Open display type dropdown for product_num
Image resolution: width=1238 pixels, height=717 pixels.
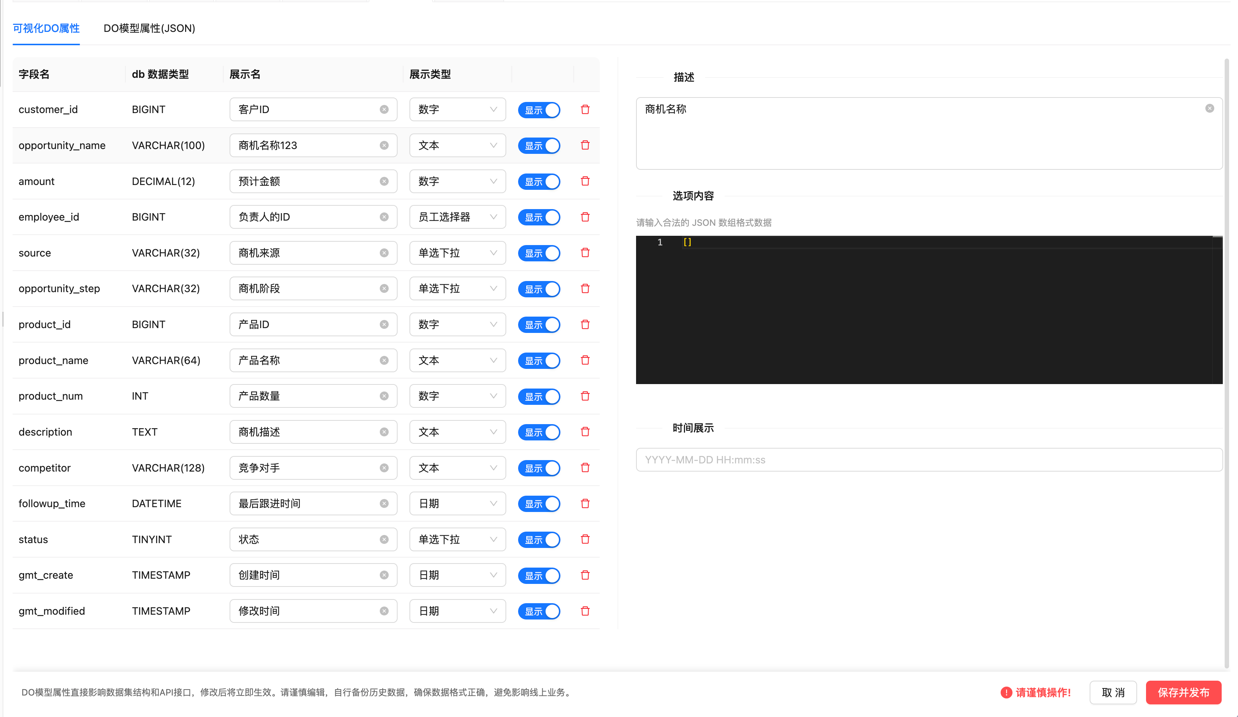pos(457,396)
